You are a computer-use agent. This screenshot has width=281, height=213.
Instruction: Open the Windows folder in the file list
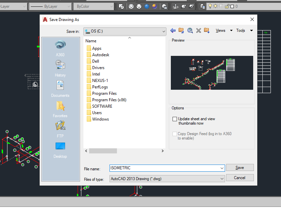pos(101,119)
